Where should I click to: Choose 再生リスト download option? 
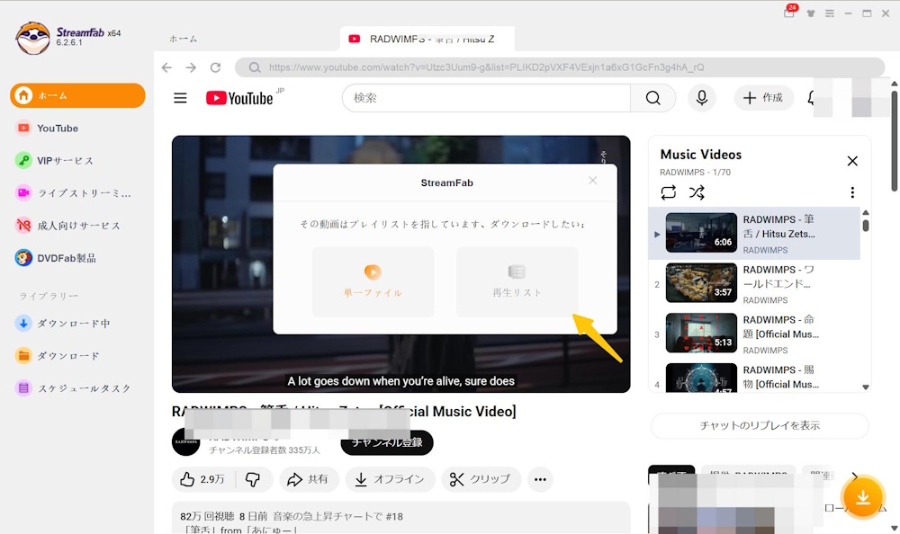click(x=517, y=281)
